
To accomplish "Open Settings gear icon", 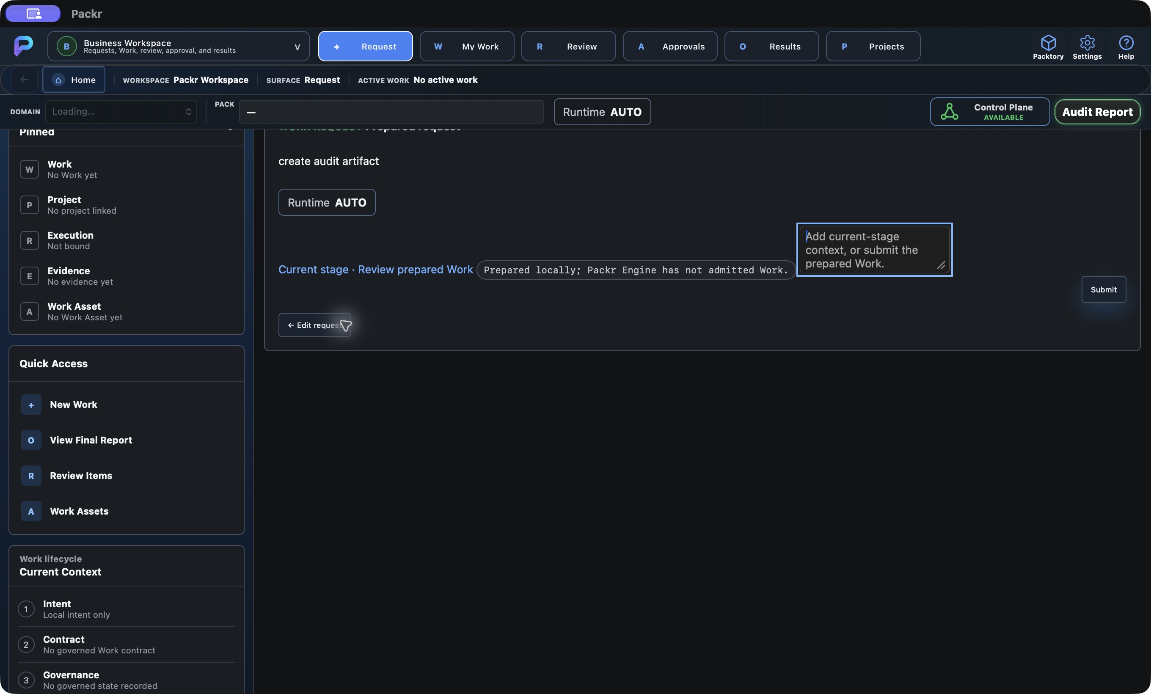I will pos(1087,43).
